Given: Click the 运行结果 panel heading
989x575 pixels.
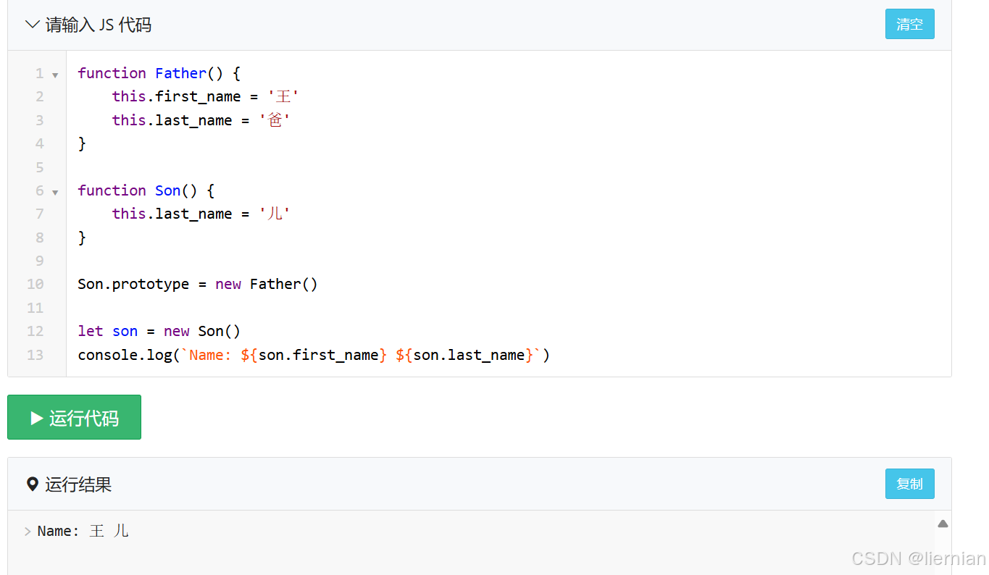Looking at the screenshot, I should (78, 484).
